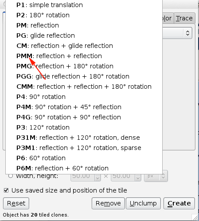Choose P2: 180° rotation symmetry

tap(84, 15)
